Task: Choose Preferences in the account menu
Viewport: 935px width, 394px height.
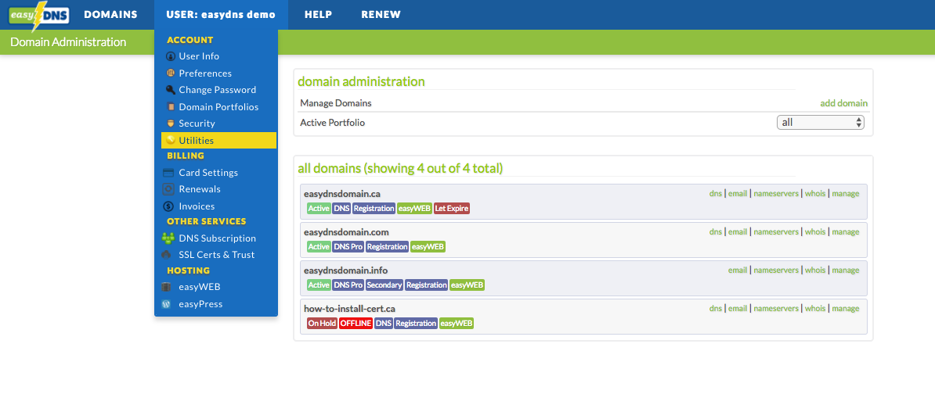Action: [x=205, y=73]
